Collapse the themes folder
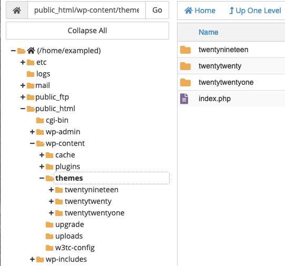Viewport: 285px width, 266px height. coord(42,178)
